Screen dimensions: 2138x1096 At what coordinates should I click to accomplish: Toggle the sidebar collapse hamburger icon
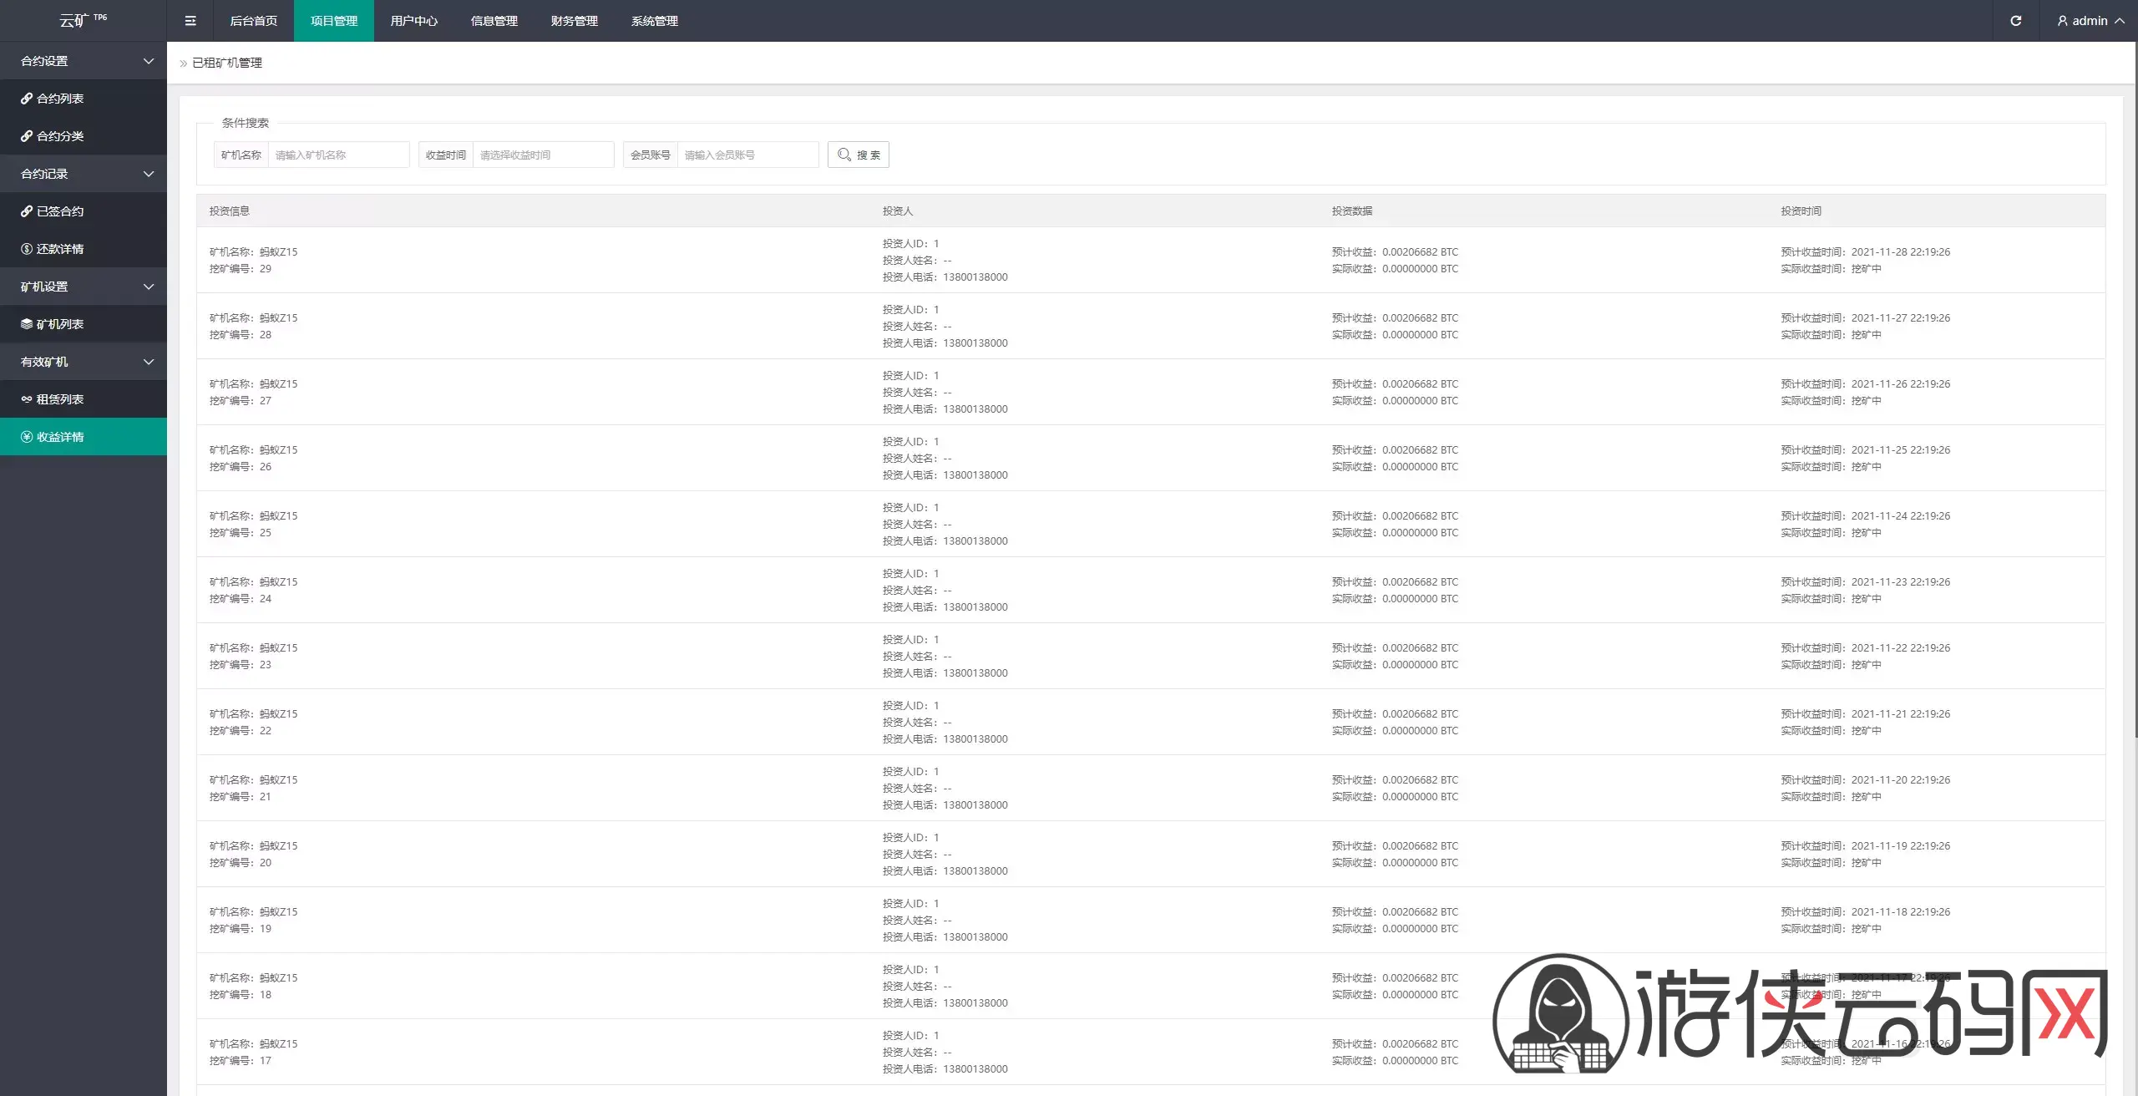pos(190,21)
